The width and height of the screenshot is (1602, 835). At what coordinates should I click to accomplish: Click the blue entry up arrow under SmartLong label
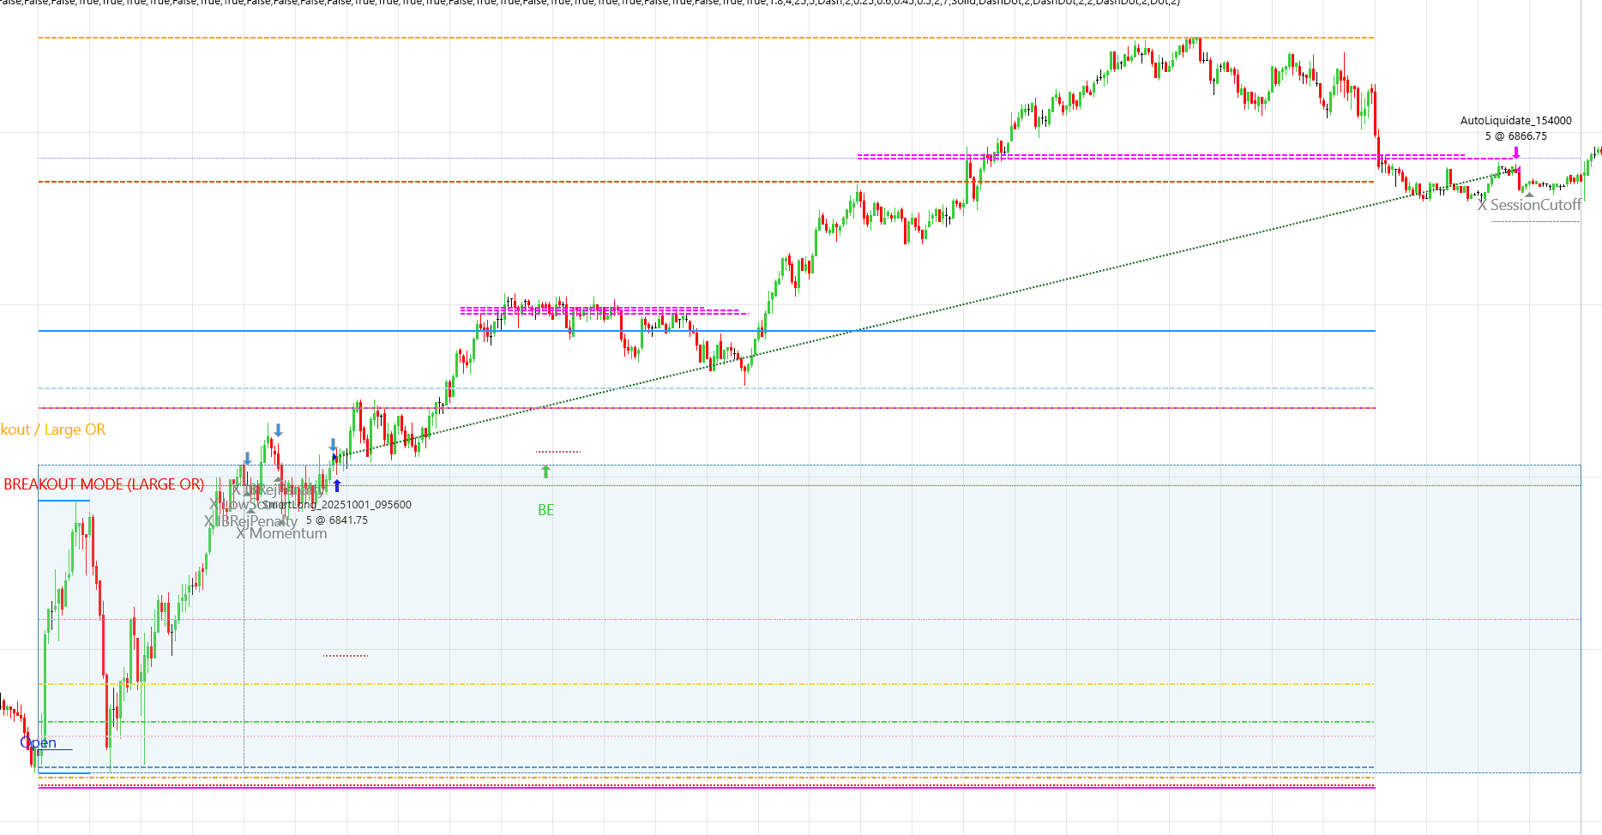[337, 485]
